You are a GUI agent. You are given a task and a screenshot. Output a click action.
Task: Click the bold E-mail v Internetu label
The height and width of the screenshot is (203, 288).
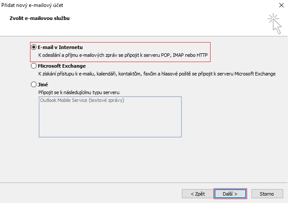click(60, 47)
